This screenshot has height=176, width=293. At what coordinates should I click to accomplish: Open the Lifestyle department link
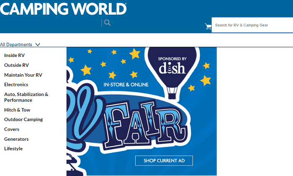(13, 149)
